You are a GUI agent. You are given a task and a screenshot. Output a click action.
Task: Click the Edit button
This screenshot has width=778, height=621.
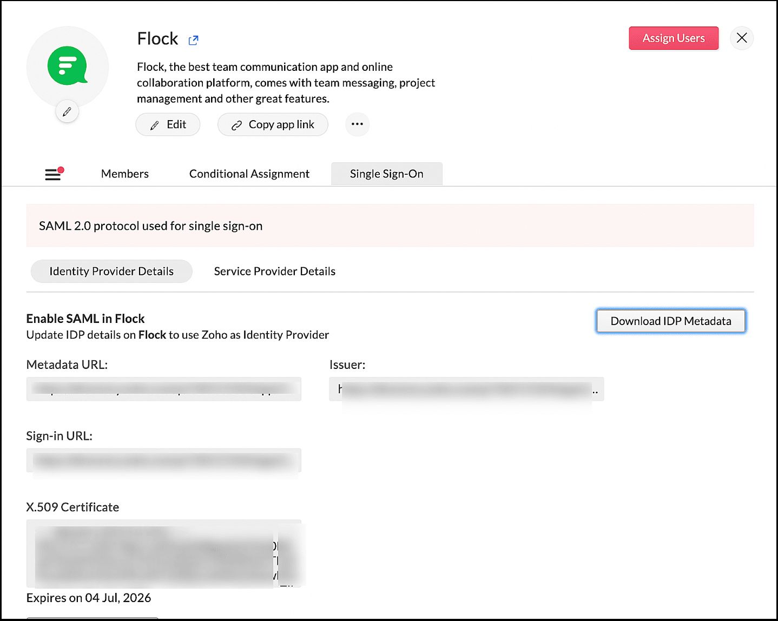(168, 124)
